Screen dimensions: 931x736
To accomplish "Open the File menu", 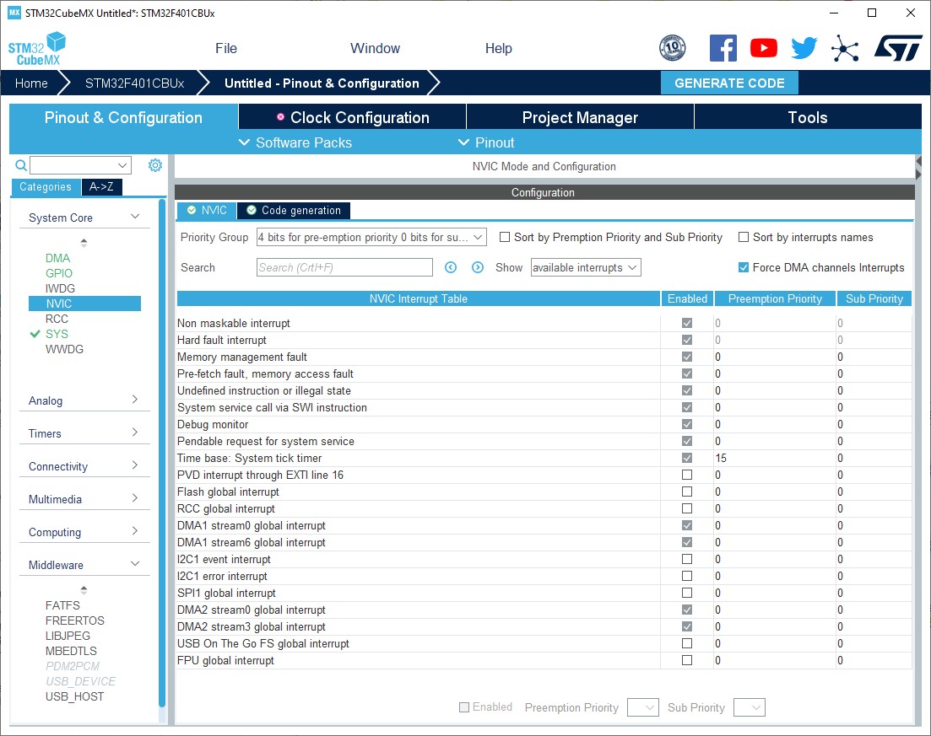I will [x=225, y=49].
